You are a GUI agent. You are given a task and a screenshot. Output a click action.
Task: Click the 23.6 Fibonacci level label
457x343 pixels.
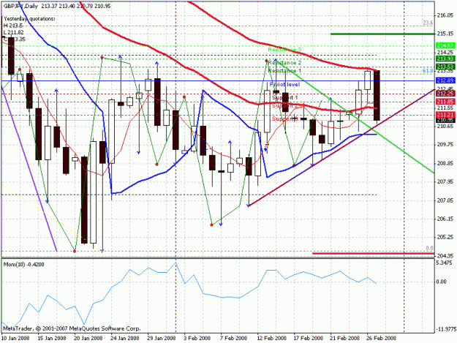(x=428, y=23)
